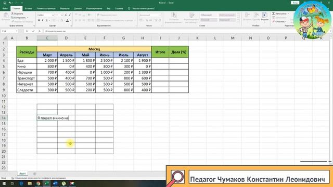Image resolution: width=333 pixels, height=187 pixels.
Task: Click the Доля (%) header cell
Action: tap(178, 52)
